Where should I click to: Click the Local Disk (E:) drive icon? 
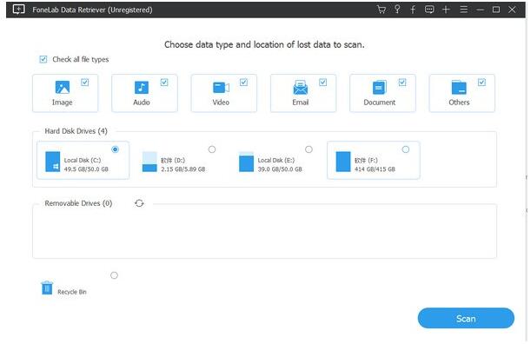click(x=246, y=162)
